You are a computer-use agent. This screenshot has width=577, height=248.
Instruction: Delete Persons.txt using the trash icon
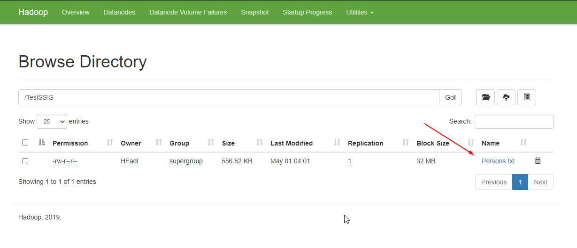click(x=538, y=160)
